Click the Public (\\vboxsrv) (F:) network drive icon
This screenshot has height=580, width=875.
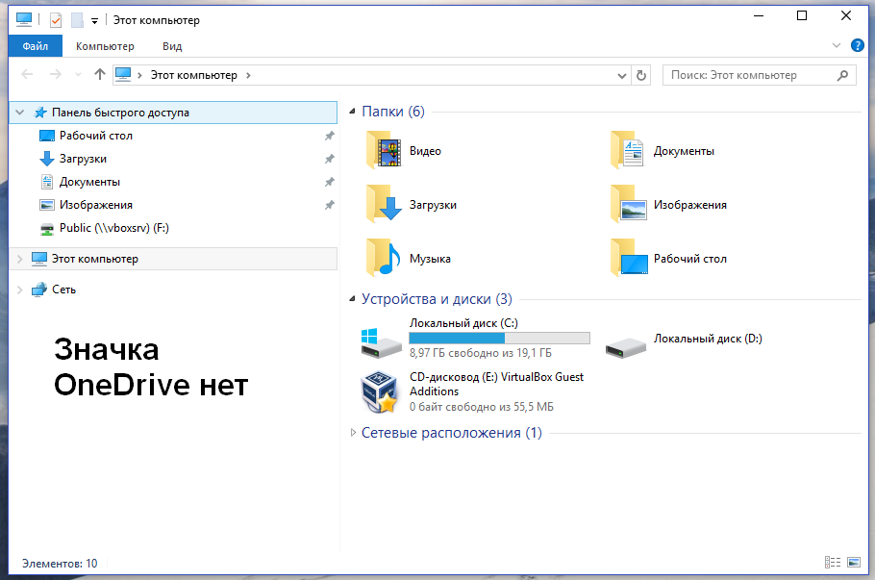click(x=47, y=228)
